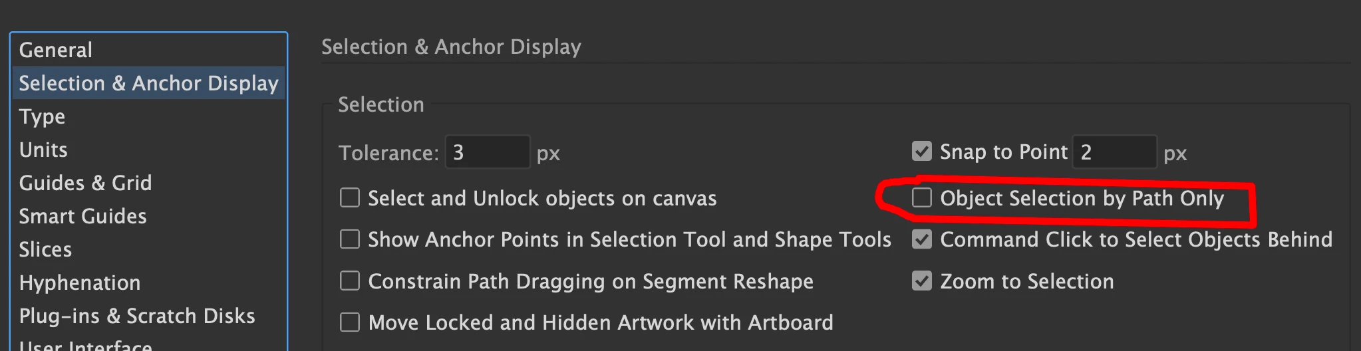The image size is (1361, 351).
Task: Enable Object Selection by Path Only
Action: [x=922, y=197]
